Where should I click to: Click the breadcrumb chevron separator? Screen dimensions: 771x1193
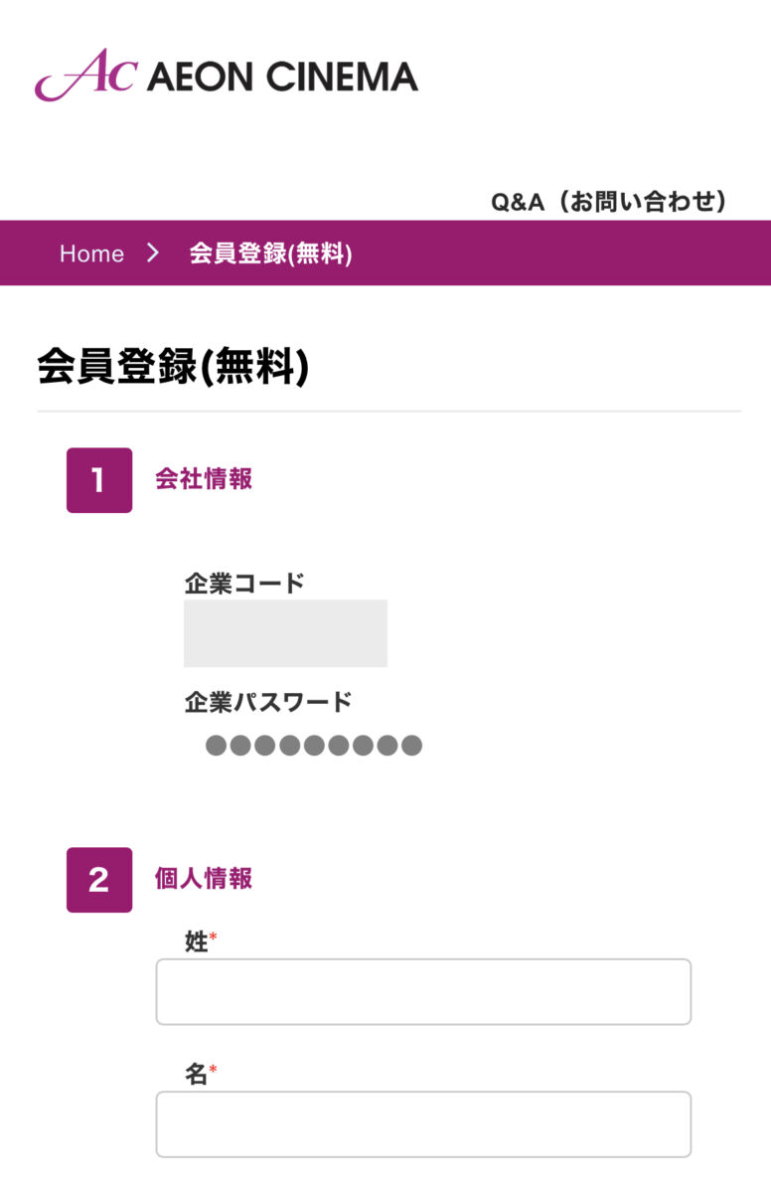(x=153, y=254)
